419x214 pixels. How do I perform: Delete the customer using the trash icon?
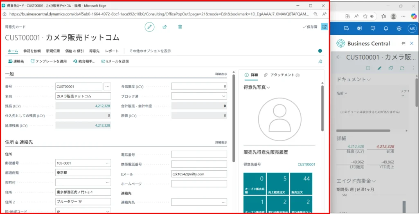pyautogui.click(x=180, y=27)
